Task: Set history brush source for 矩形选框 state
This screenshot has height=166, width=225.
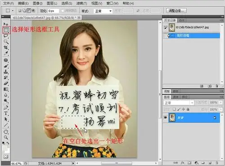Action: pyautogui.click(x=166, y=35)
